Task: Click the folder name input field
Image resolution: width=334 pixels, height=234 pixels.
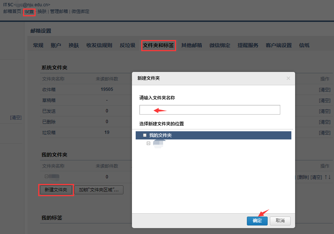Action: coord(209,110)
